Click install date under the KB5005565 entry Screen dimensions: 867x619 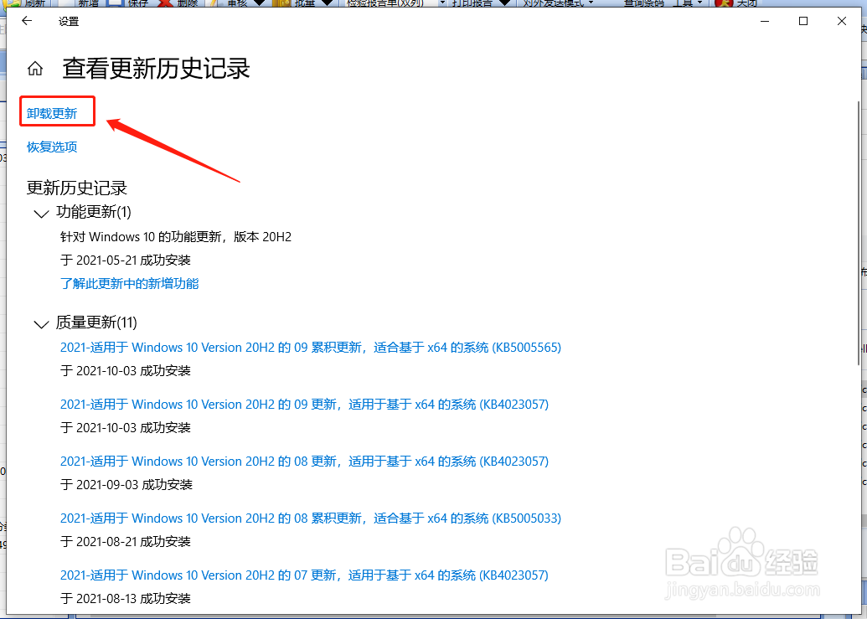pyautogui.click(x=126, y=370)
